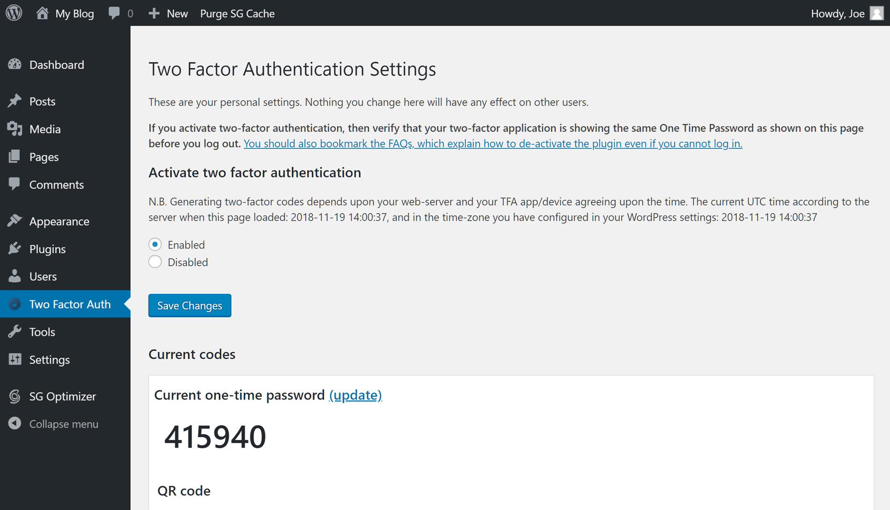This screenshot has height=510, width=890.
Task: Click the Users person icon
Action: [x=15, y=276]
